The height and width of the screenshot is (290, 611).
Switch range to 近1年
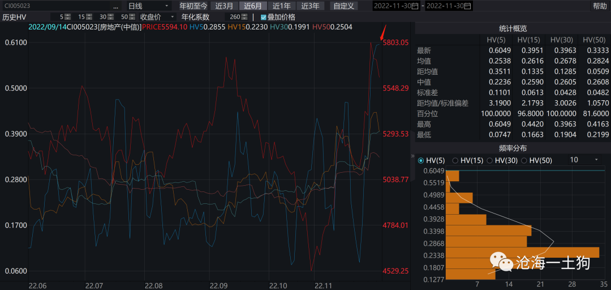281,6
